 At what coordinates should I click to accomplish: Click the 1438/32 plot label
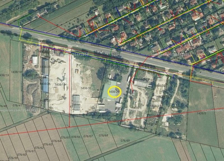point(160,86)
